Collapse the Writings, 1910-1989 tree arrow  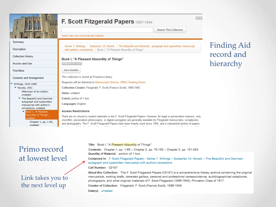coord(12,84)
